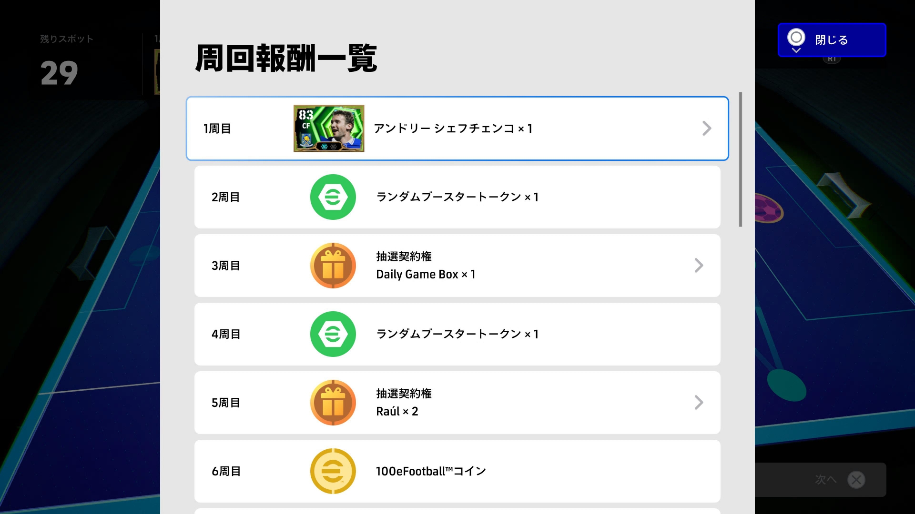915x514 pixels.
Task: Select the 1周目 reward row label
Action: 217,128
